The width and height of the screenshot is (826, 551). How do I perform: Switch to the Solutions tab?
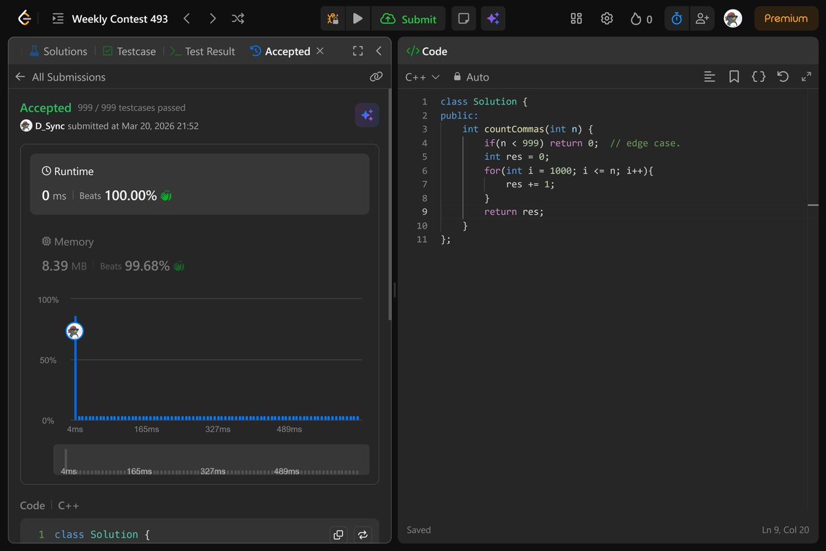pos(58,51)
